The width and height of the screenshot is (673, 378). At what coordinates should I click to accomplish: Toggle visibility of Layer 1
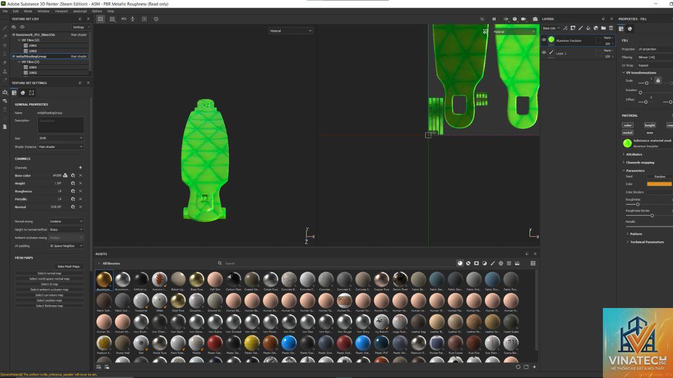click(x=543, y=53)
